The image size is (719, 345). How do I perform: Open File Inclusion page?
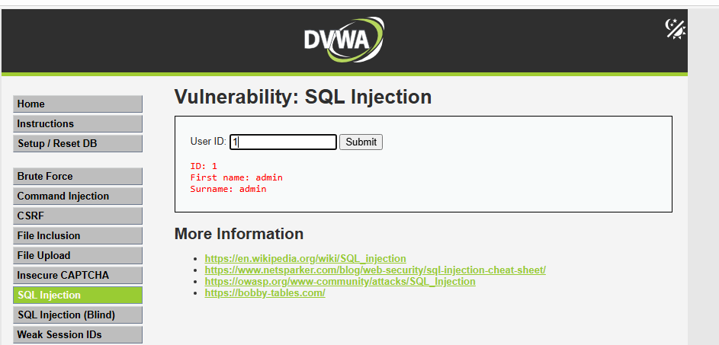[x=78, y=235]
